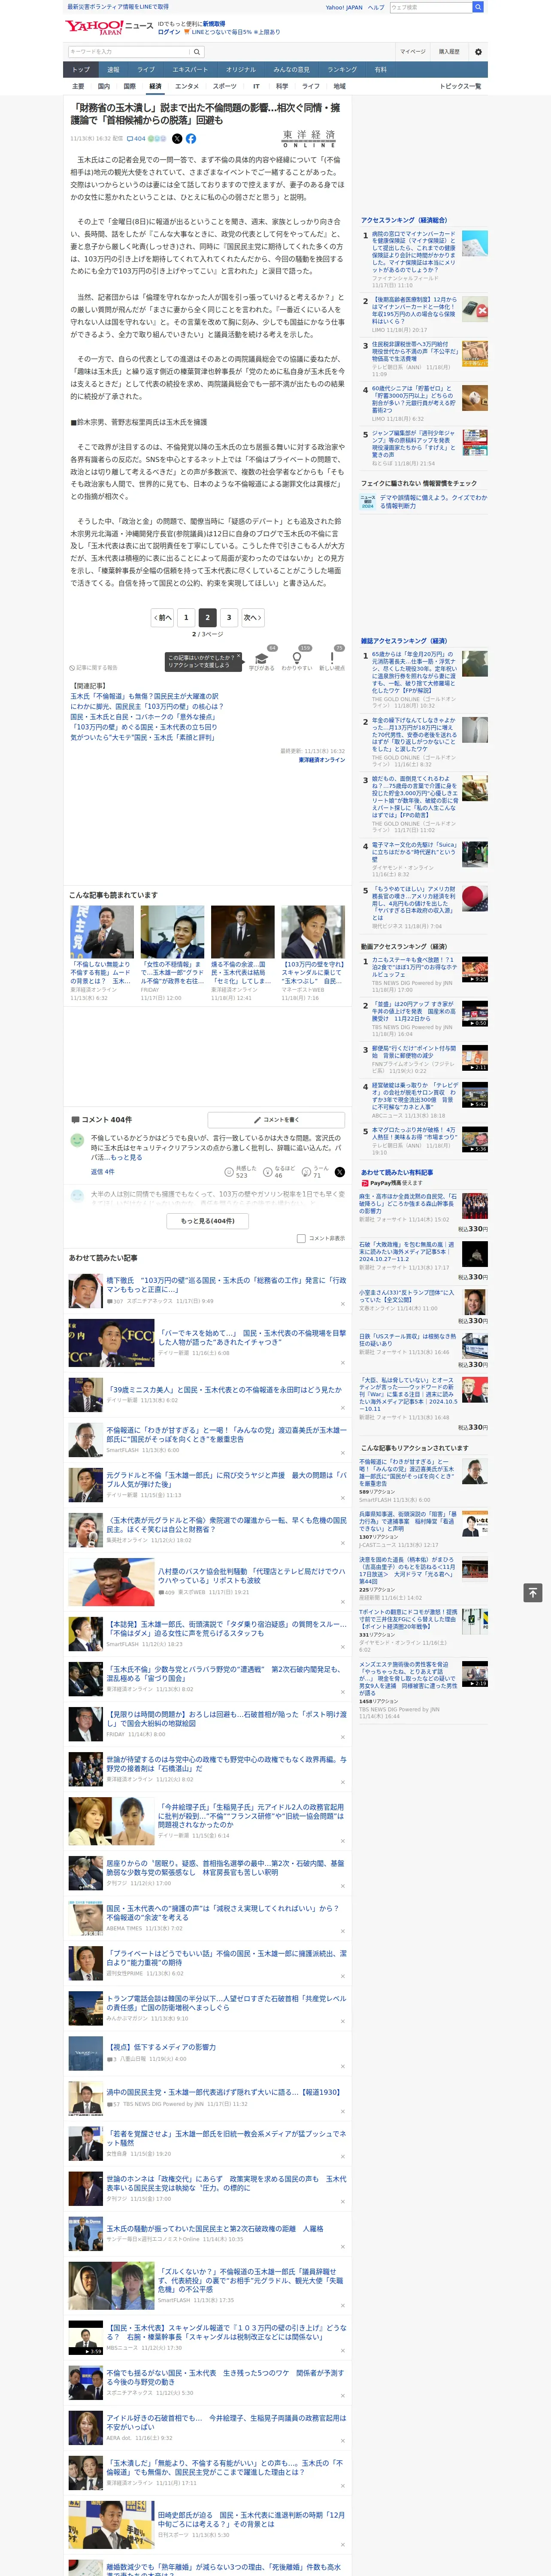
Task: Select the エンタメ category
Action: tap(187, 86)
